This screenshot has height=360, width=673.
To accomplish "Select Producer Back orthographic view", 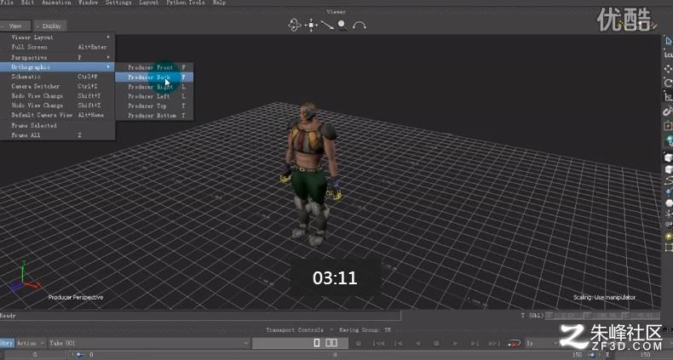I will click(x=154, y=77).
